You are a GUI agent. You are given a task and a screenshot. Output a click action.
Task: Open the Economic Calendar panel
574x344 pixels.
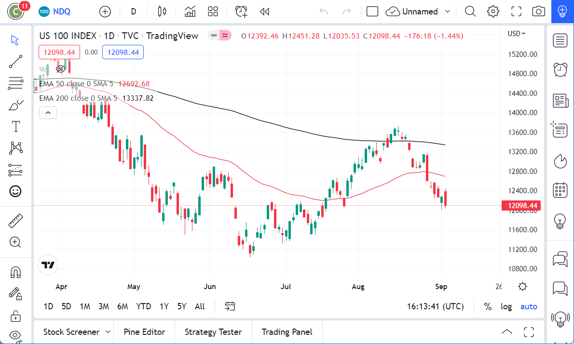[560, 190]
